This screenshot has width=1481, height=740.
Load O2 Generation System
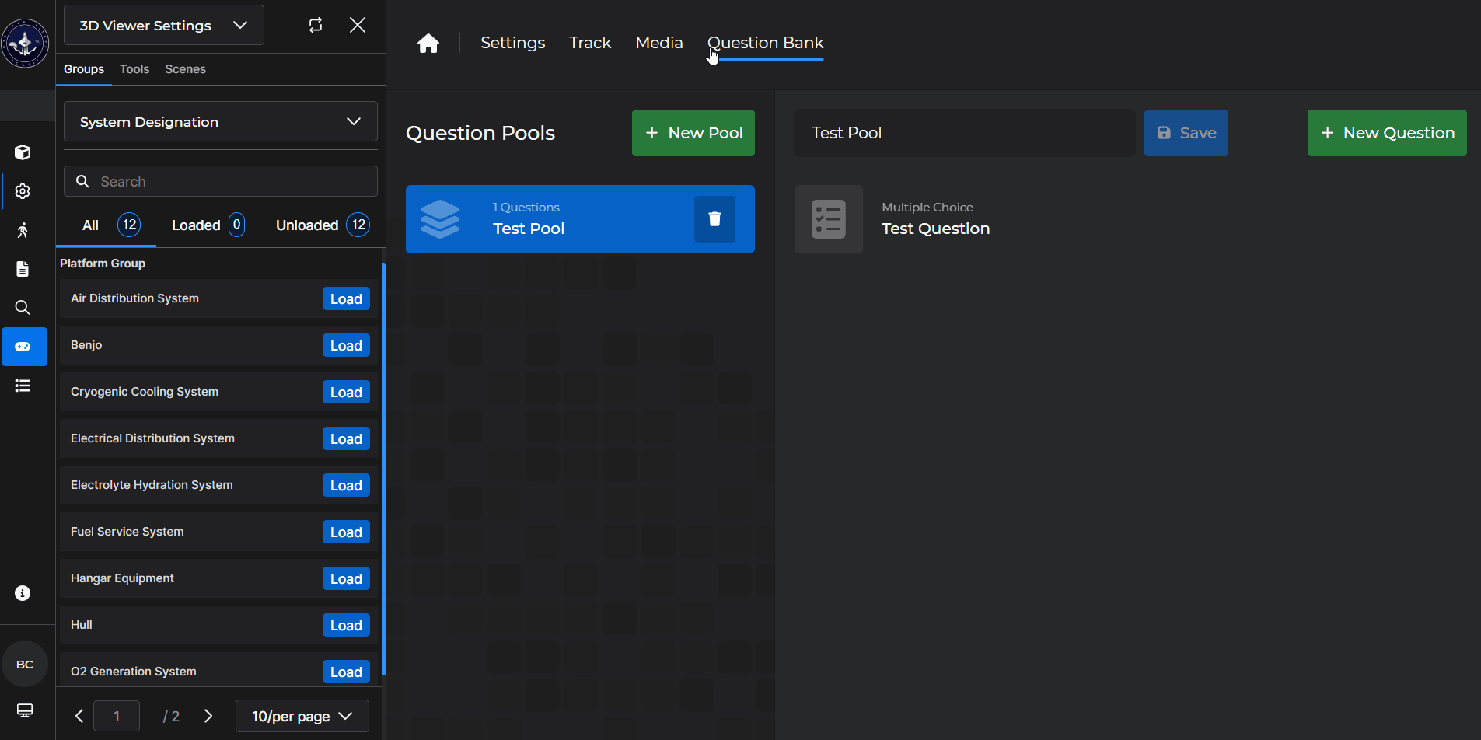click(x=346, y=672)
